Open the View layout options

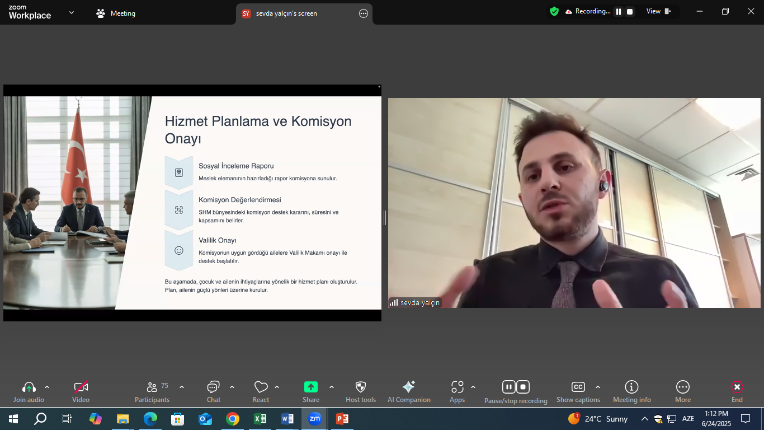pos(658,11)
